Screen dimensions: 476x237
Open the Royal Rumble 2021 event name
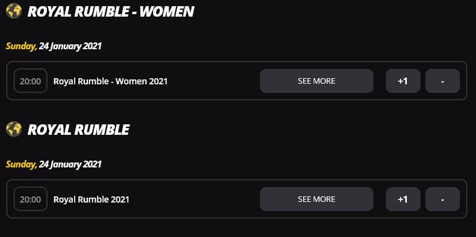pos(91,199)
